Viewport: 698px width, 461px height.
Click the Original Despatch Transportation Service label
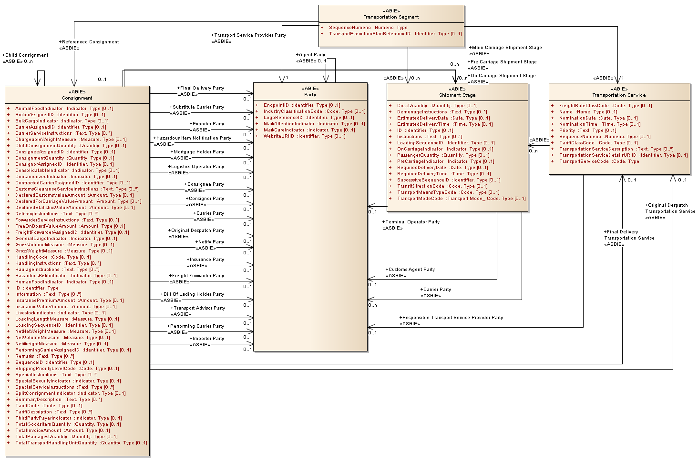tap(670, 208)
